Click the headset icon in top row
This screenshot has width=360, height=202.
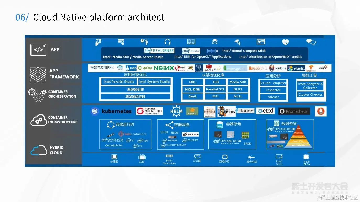click(x=167, y=42)
